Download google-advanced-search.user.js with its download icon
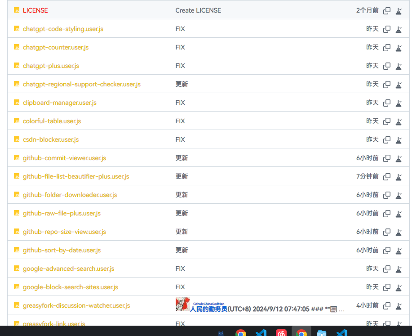Viewport: 412px width, 336px height. point(399,269)
